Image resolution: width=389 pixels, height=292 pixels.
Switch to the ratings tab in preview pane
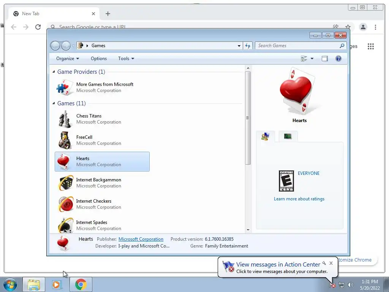(266, 136)
